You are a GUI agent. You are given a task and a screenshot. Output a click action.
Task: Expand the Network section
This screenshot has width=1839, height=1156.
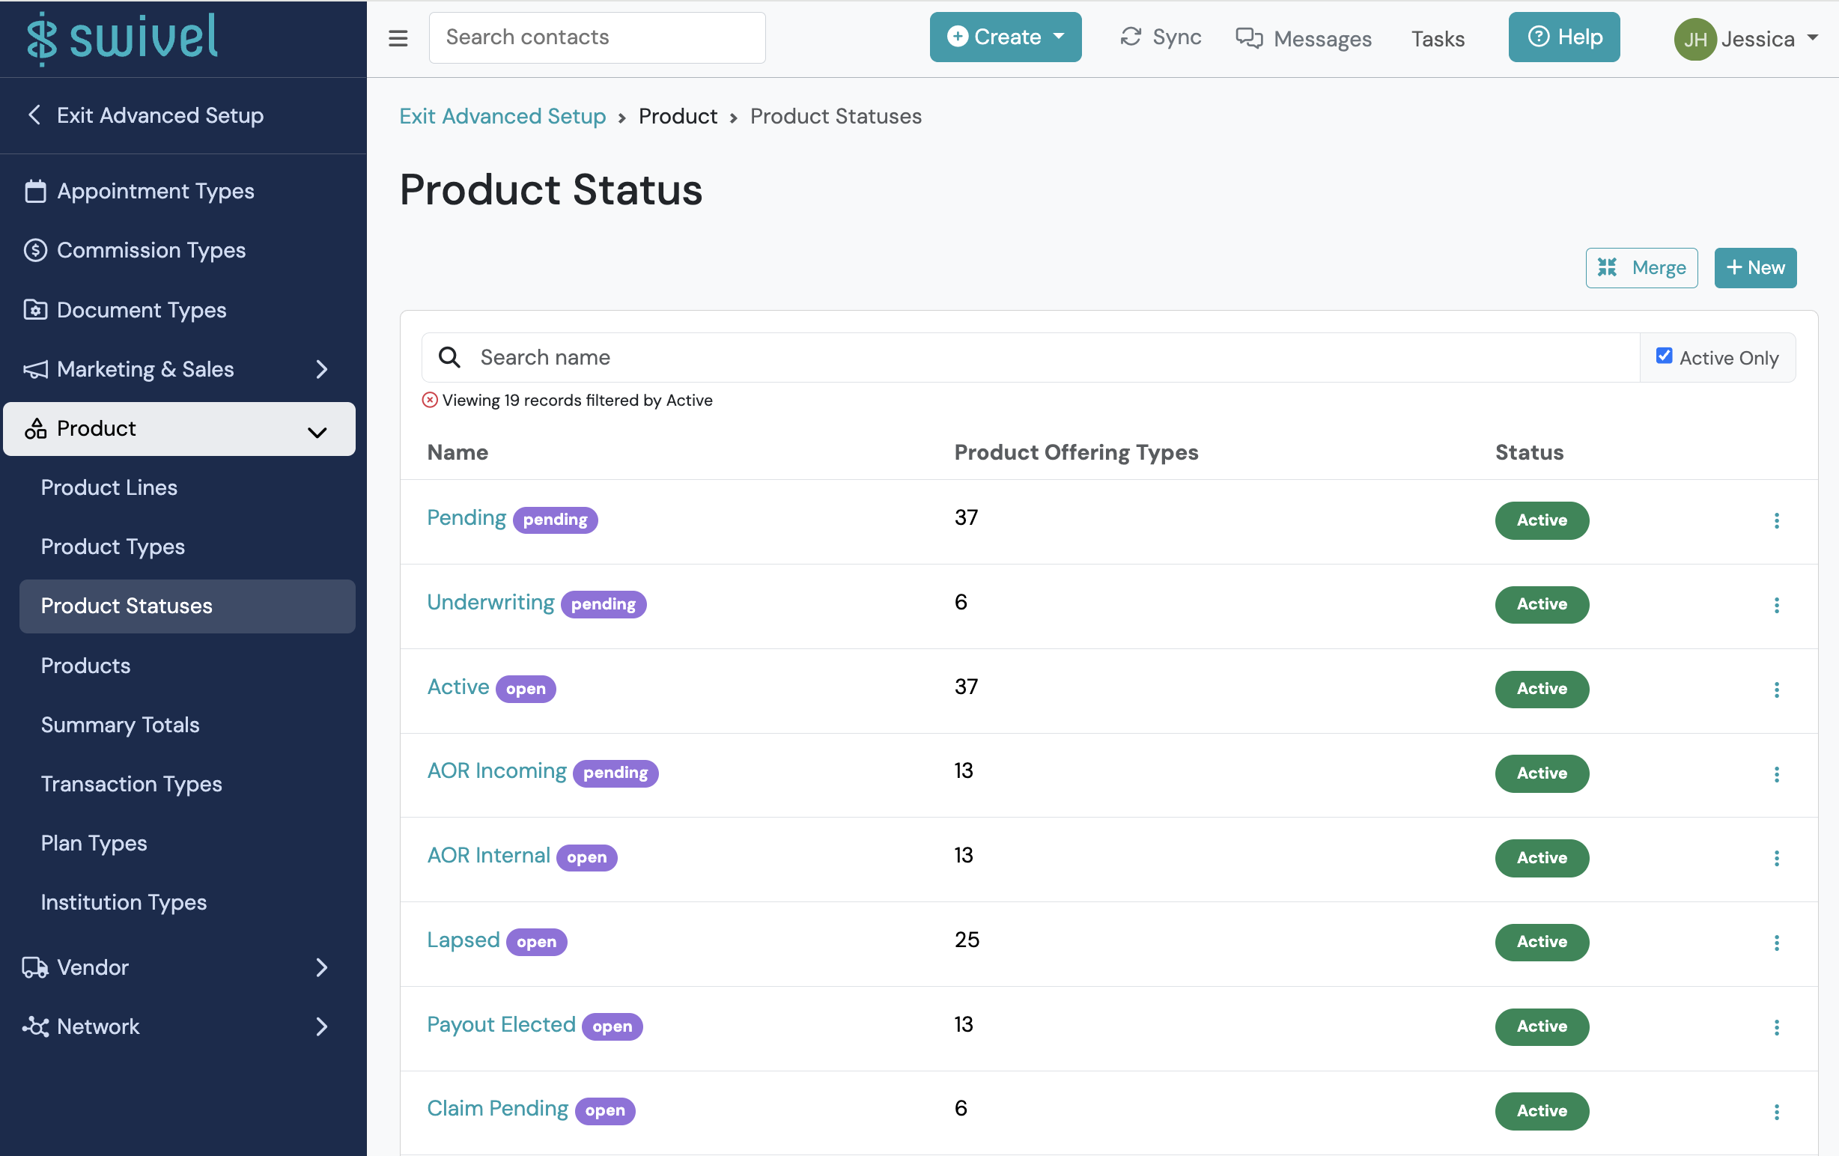321,1027
